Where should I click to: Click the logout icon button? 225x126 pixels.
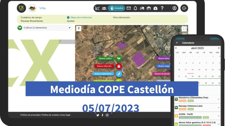184,8
